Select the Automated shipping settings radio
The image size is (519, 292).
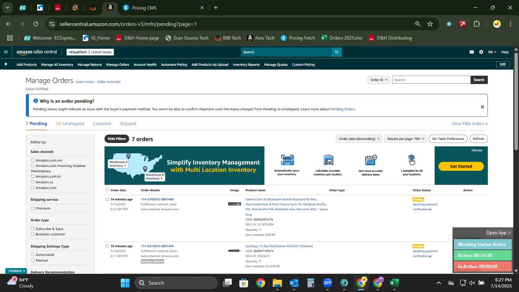(33, 254)
